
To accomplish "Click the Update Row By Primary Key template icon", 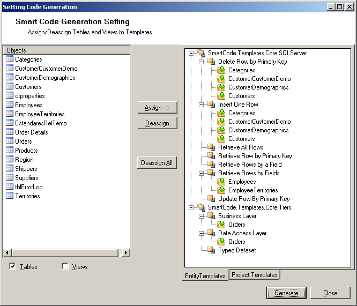I will [211, 199].
